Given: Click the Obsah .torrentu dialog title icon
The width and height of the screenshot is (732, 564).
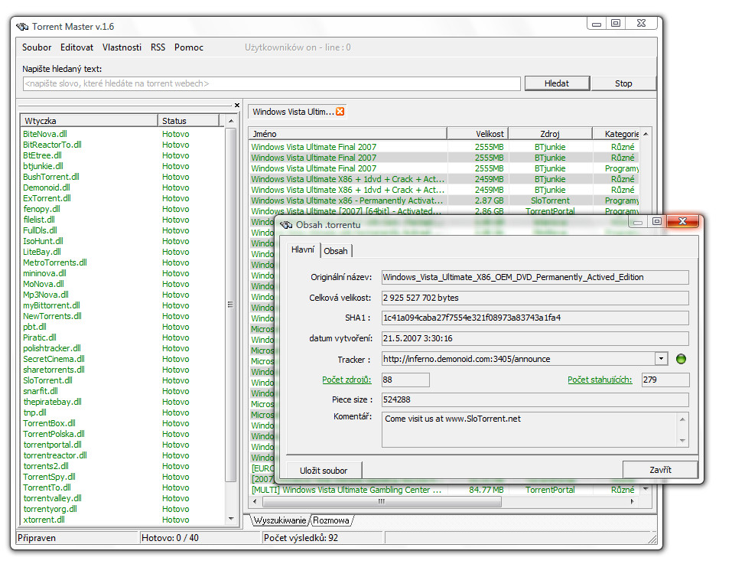Looking at the screenshot, I should [286, 224].
